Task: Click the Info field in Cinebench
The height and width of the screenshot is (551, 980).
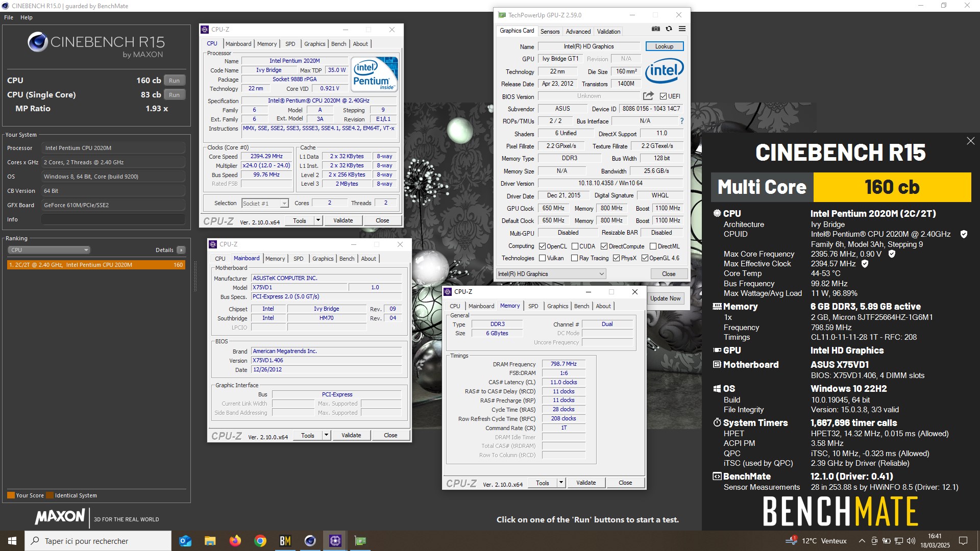Action: [113, 219]
